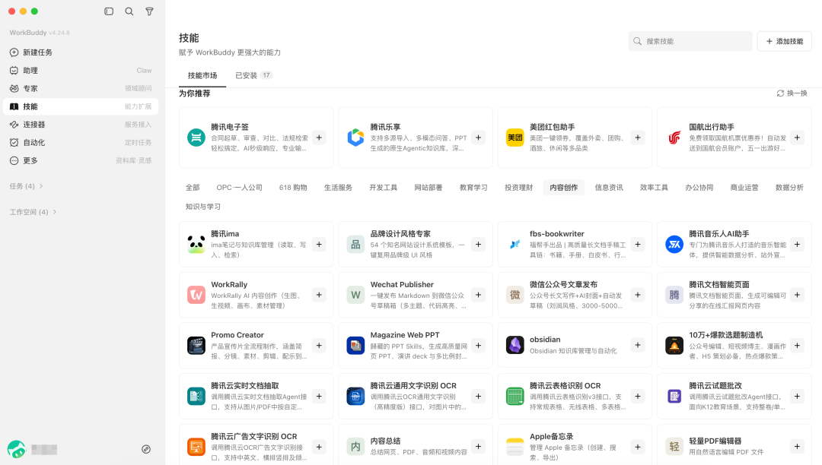This screenshot has height=465, width=822.
Task: Click the 腾讯电子签 icon
Action: point(196,138)
